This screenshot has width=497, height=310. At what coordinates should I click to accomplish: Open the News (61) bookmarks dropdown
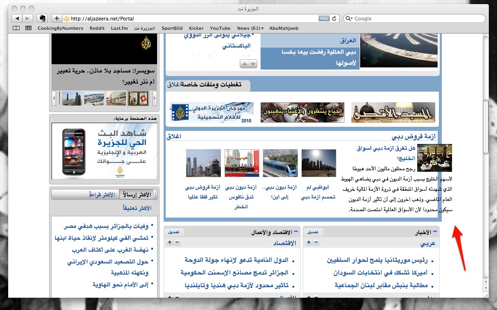250,28
